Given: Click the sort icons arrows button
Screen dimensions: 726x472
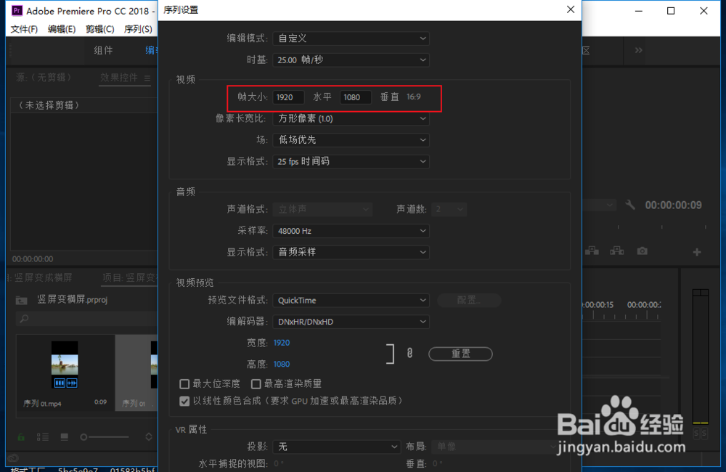Looking at the screenshot, I should point(149,437).
